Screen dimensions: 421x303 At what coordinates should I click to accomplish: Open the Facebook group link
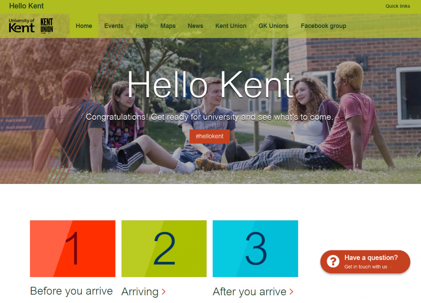pos(324,26)
